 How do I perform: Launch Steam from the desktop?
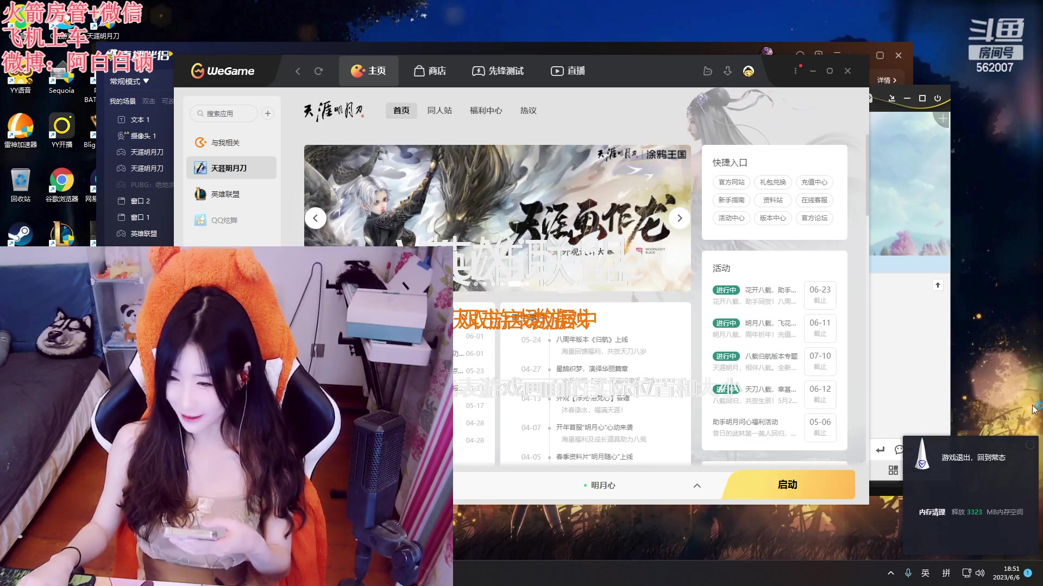click(x=20, y=234)
